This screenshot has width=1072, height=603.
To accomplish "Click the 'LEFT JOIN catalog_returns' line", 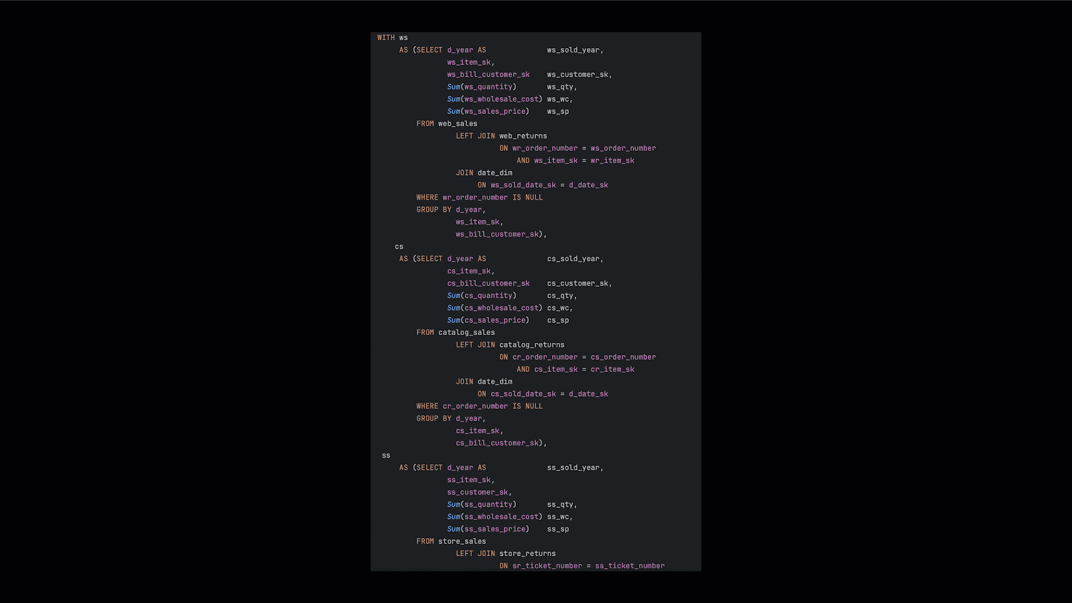I will tap(510, 345).
